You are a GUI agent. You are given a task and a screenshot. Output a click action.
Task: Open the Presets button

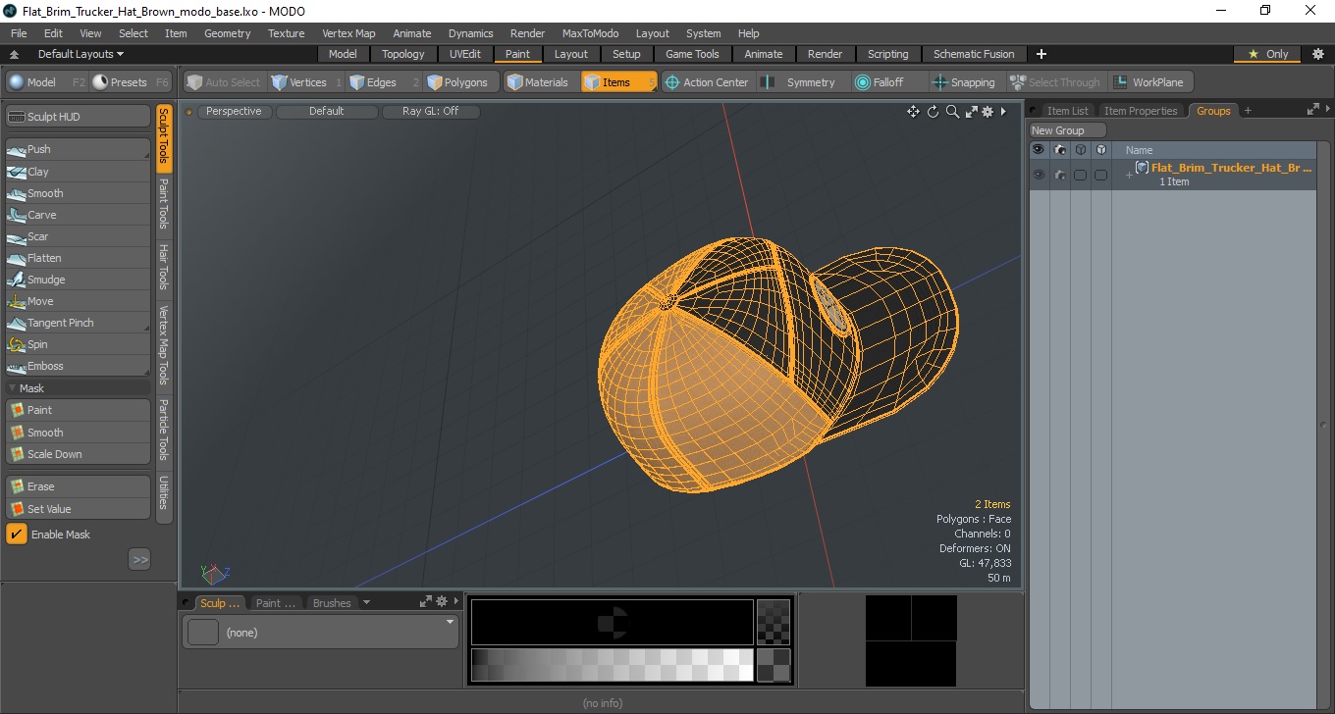coord(131,82)
